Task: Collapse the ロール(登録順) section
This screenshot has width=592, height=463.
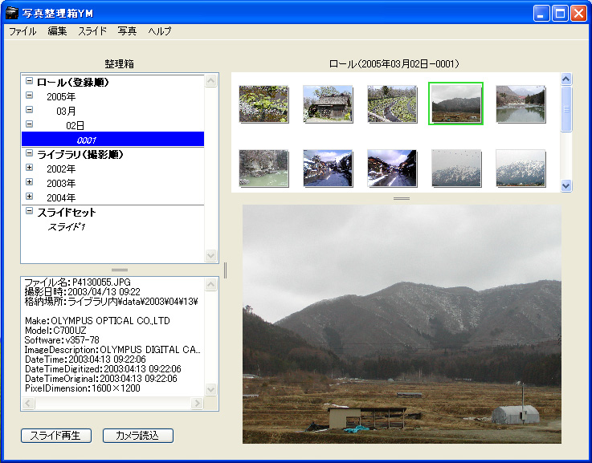Action: point(30,82)
